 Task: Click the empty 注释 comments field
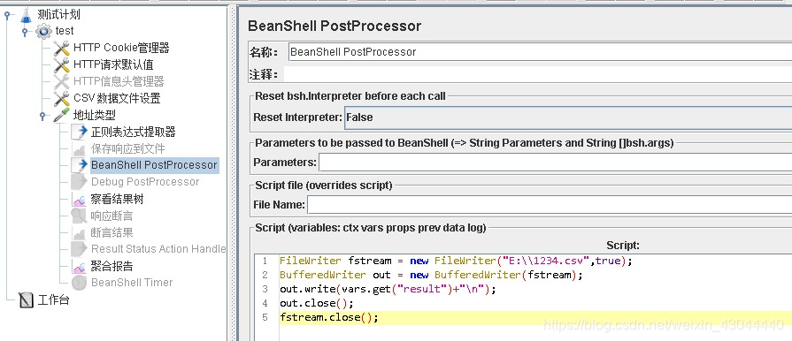[x=538, y=75]
